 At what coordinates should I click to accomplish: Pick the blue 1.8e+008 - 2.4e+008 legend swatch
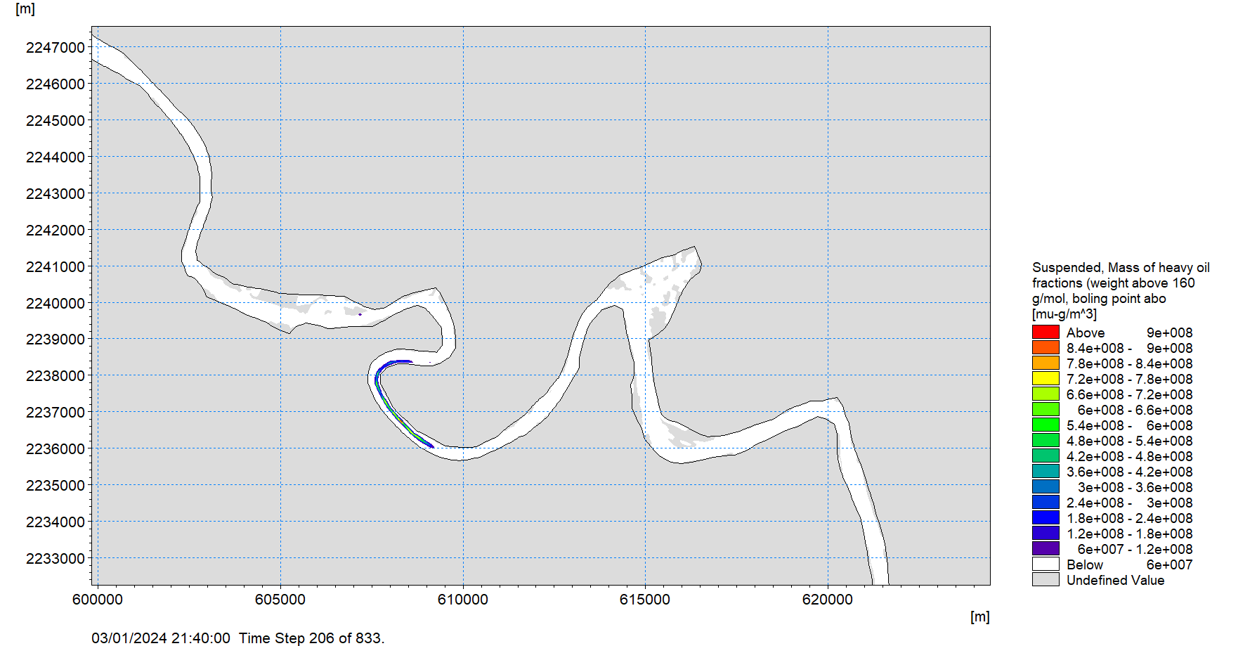click(x=1046, y=518)
